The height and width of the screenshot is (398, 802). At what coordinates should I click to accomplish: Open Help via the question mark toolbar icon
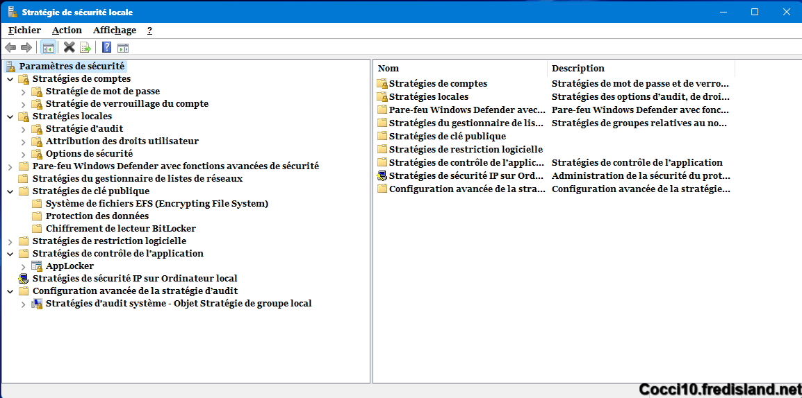(x=106, y=47)
